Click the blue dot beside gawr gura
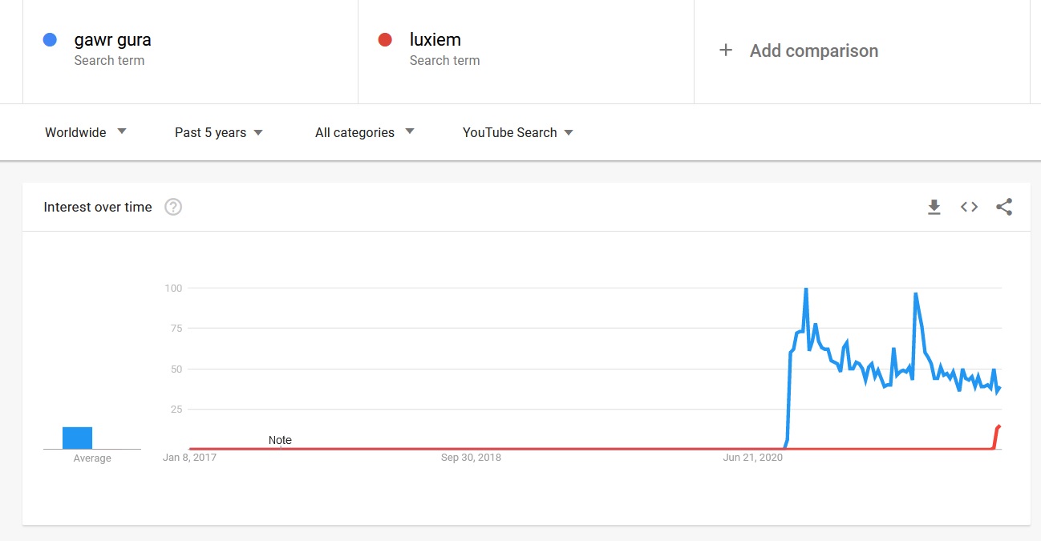 (x=50, y=40)
